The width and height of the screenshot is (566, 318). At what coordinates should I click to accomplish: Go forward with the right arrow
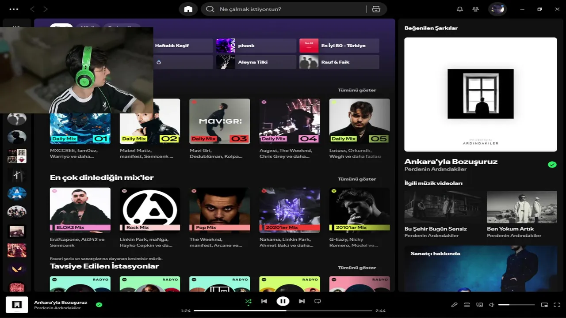point(46,9)
